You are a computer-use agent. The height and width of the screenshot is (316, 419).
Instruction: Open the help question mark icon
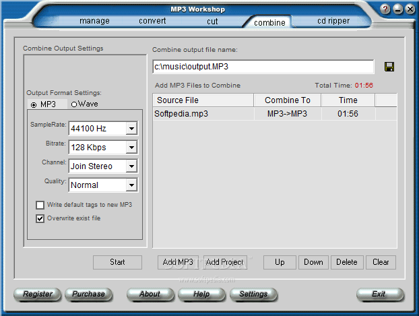click(385, 9)
